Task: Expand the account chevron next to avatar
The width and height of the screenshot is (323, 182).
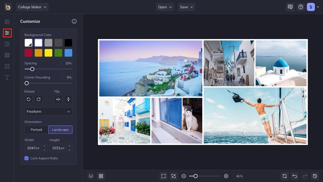Action: point(318,7)
